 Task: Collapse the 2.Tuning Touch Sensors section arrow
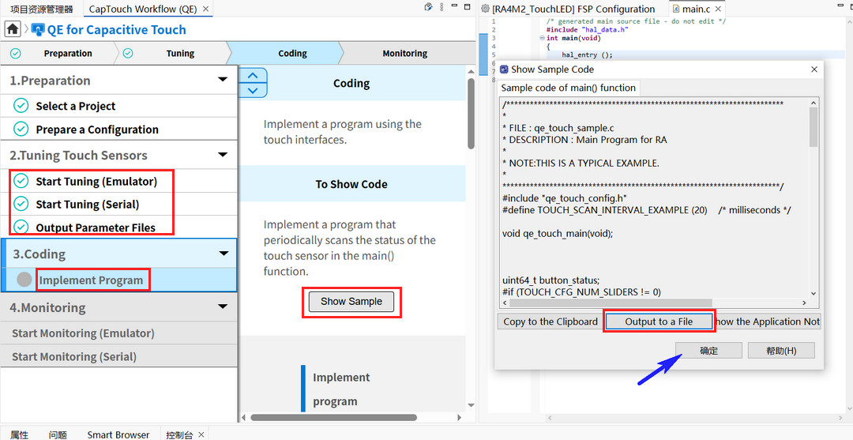pyautogui.click(x=223, y=155)
